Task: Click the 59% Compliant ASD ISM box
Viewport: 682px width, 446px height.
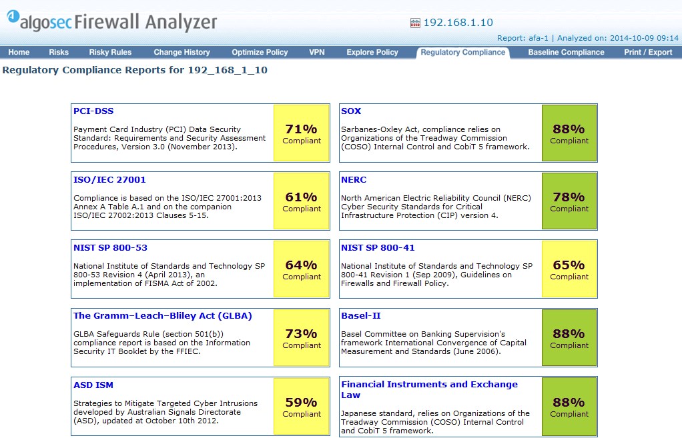Action: tap(302, 407)
